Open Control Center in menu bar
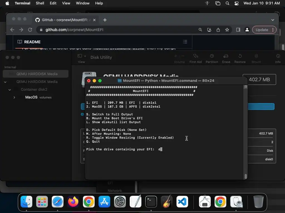Screen dimensions: 285x213 tap(237, 3)
